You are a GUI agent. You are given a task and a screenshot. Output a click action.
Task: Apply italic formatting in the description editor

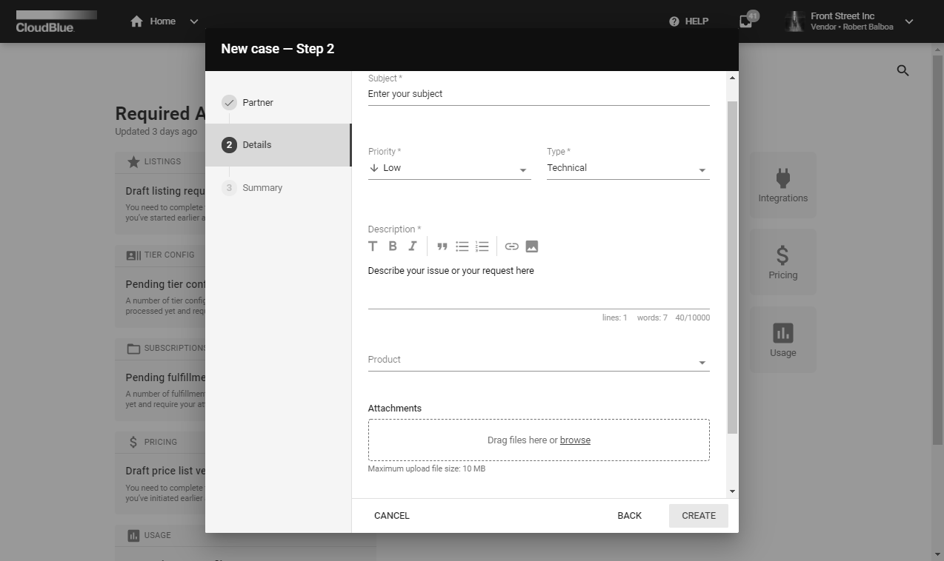coord(412,246)
